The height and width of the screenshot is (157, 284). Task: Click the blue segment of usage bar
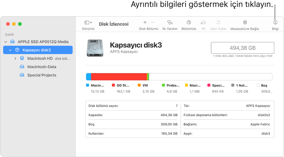pyautogui.click(x=88, y=77)
